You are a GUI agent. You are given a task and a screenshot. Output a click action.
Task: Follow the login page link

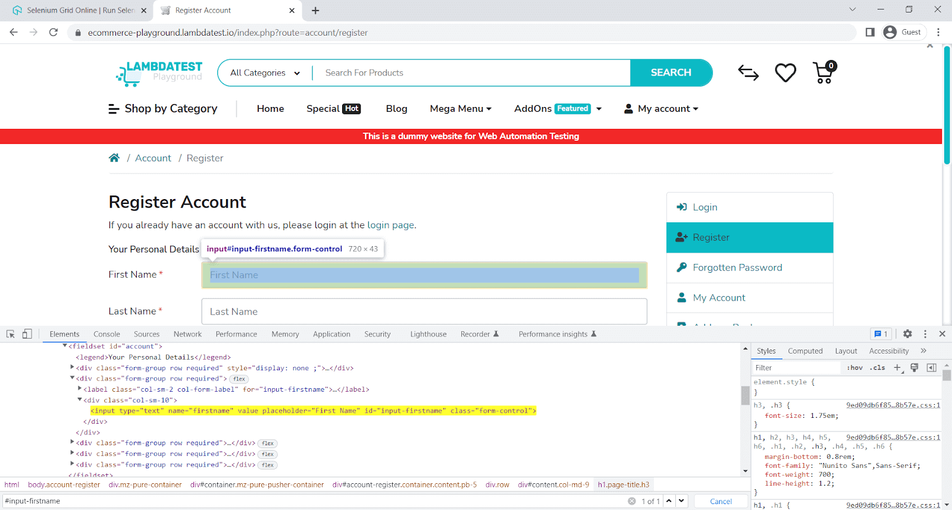[390, 225]
